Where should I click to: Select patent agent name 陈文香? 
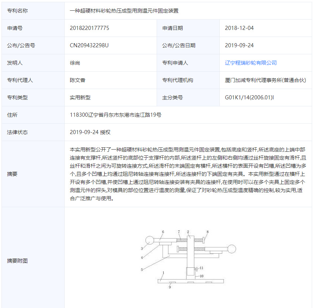[78, 80]
